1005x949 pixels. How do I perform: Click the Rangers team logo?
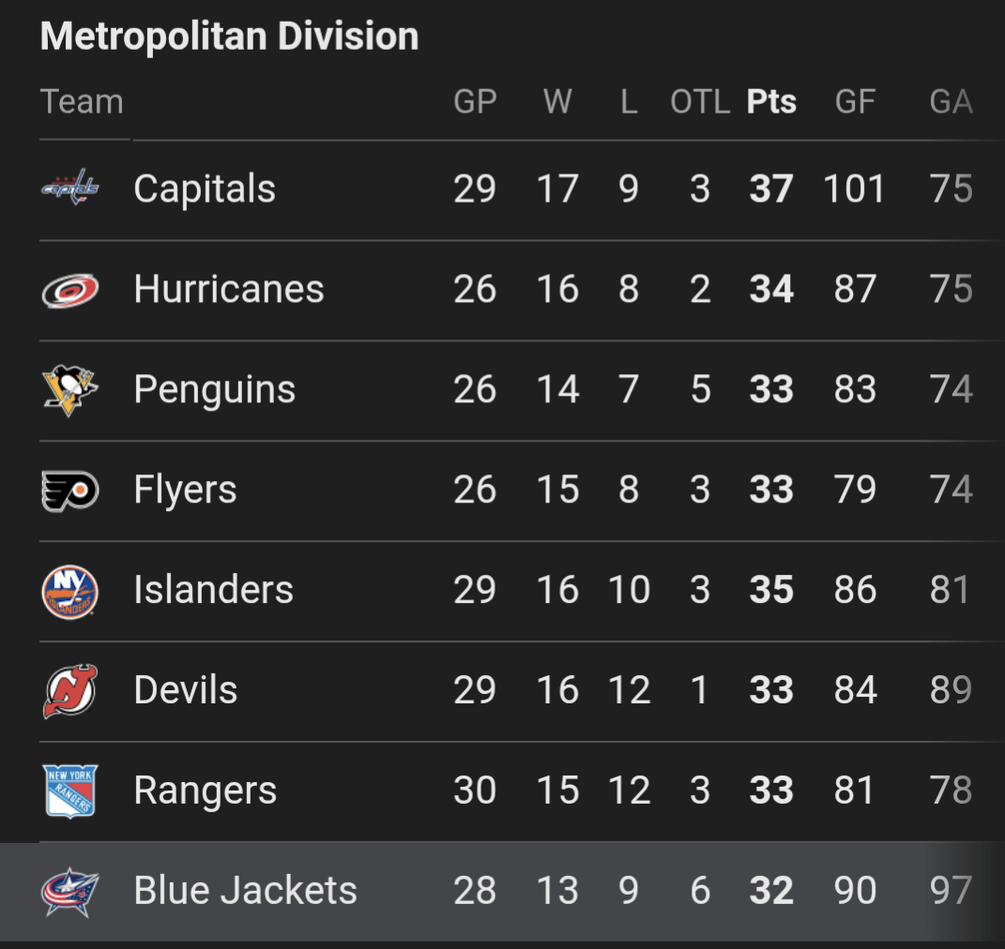coord(70,790)
